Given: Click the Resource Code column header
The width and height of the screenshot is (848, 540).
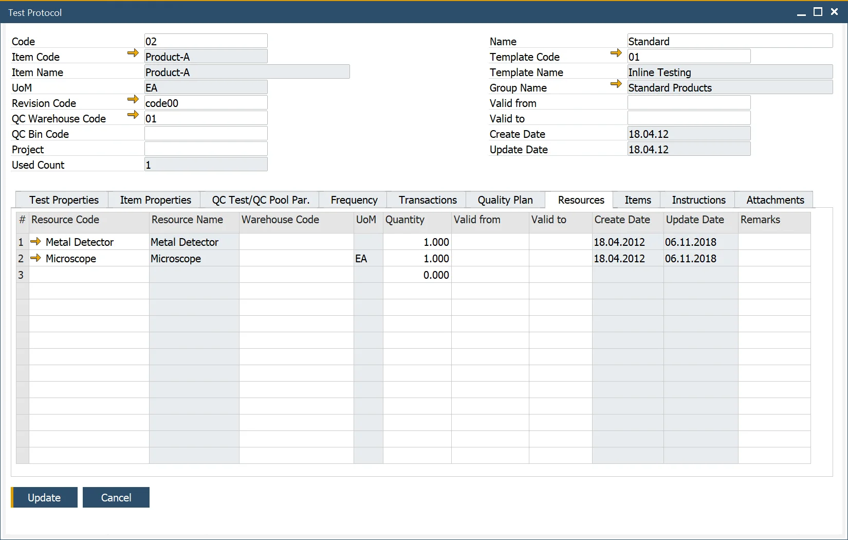Looking at the screenshot, I should coord(65,220).
